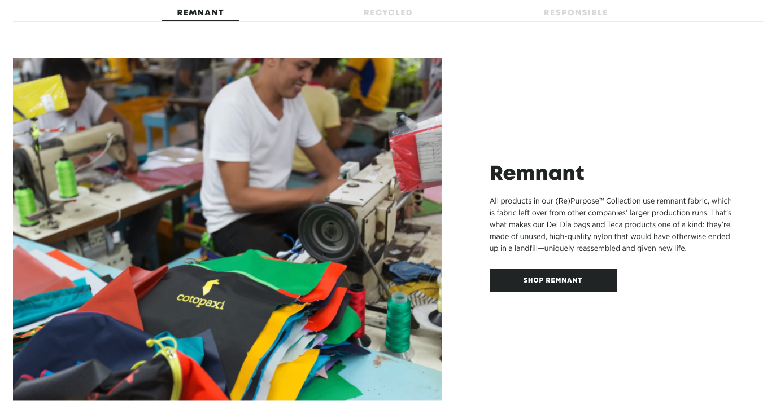This screenshot has width=776, height=414.
Task: Click the yellow llama logo on black fabric
Action: [212, 287]
